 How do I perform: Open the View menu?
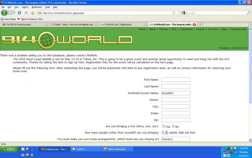pos(17,7)
